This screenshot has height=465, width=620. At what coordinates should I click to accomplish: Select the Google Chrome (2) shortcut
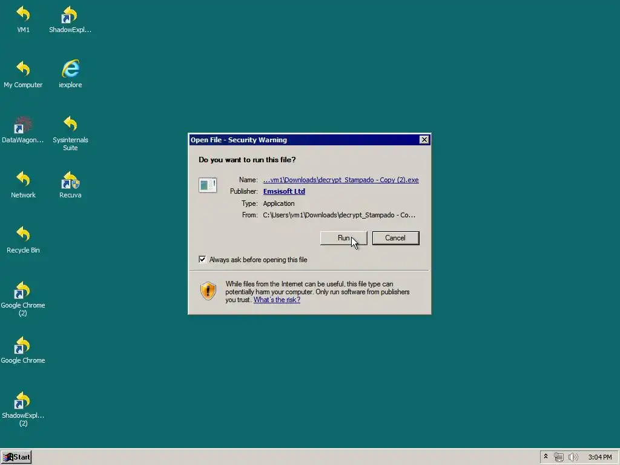click(x=23, y=298)
